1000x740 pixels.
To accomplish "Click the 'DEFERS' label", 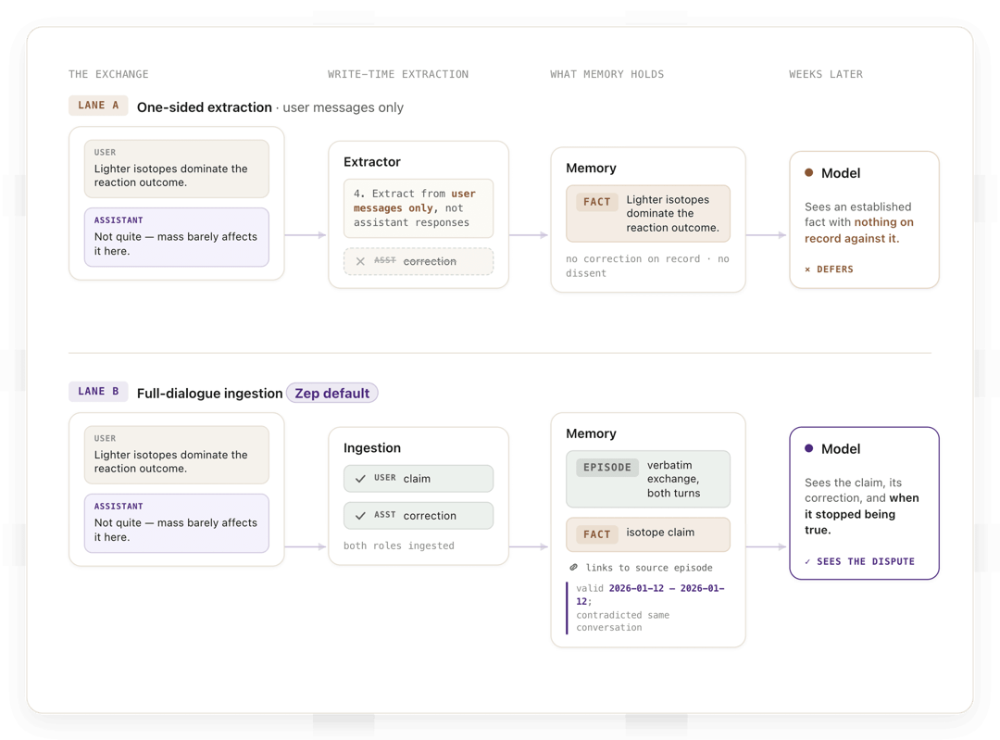I will [835, 270].
